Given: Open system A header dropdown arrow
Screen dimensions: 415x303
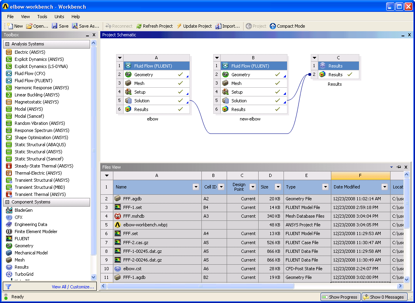Looking at the screenshot, I should (120, 58).
